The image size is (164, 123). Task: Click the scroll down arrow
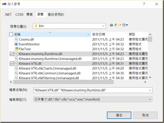click(150, 77)
